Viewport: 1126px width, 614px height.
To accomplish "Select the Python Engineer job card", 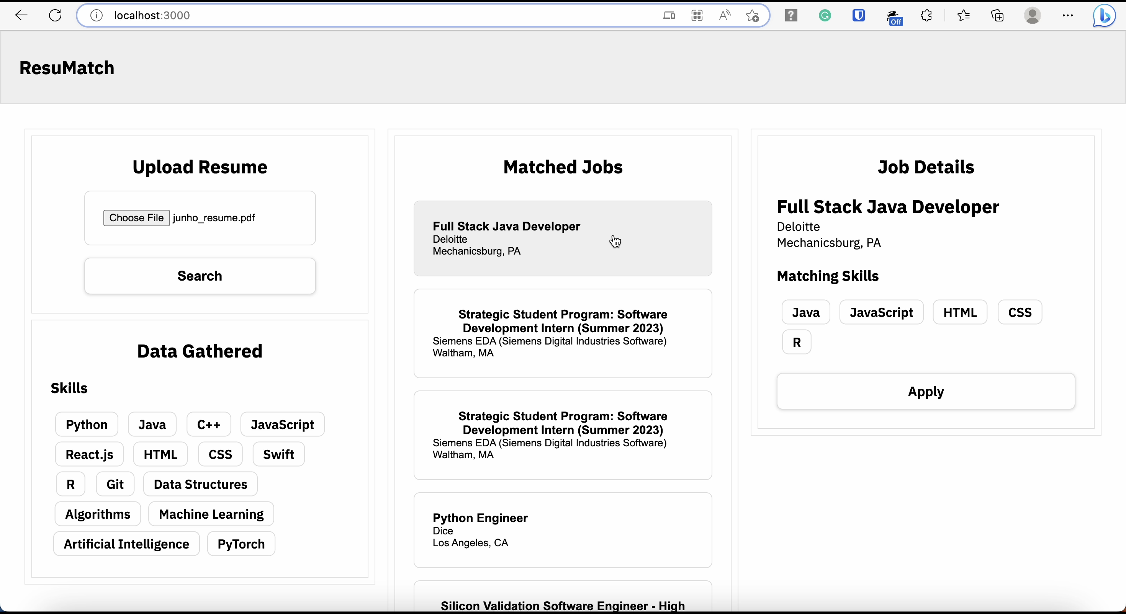I will click(563, 530).
